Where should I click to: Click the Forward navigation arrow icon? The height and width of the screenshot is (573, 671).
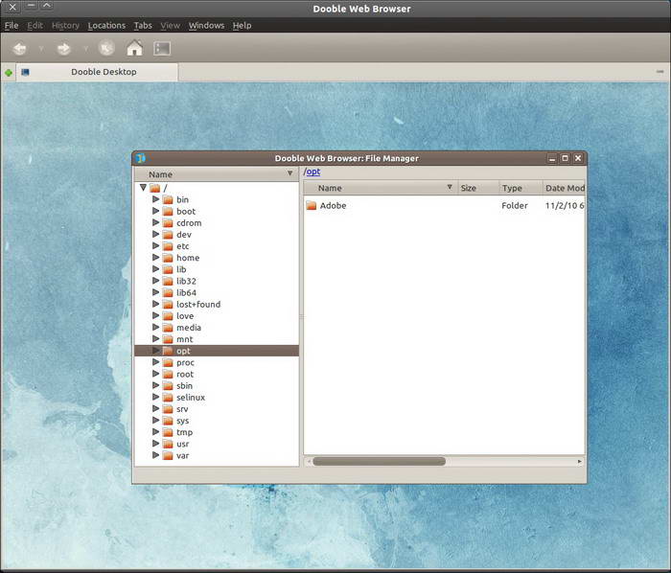tap(64, 48)
